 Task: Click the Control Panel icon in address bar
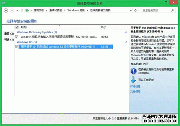pos(27,10)
